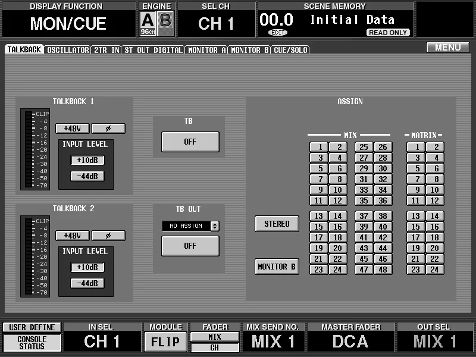The width and height of the screenshot is (476, 357).
Task: Click the NO ASSIGN output field
Action: (186, 226)
